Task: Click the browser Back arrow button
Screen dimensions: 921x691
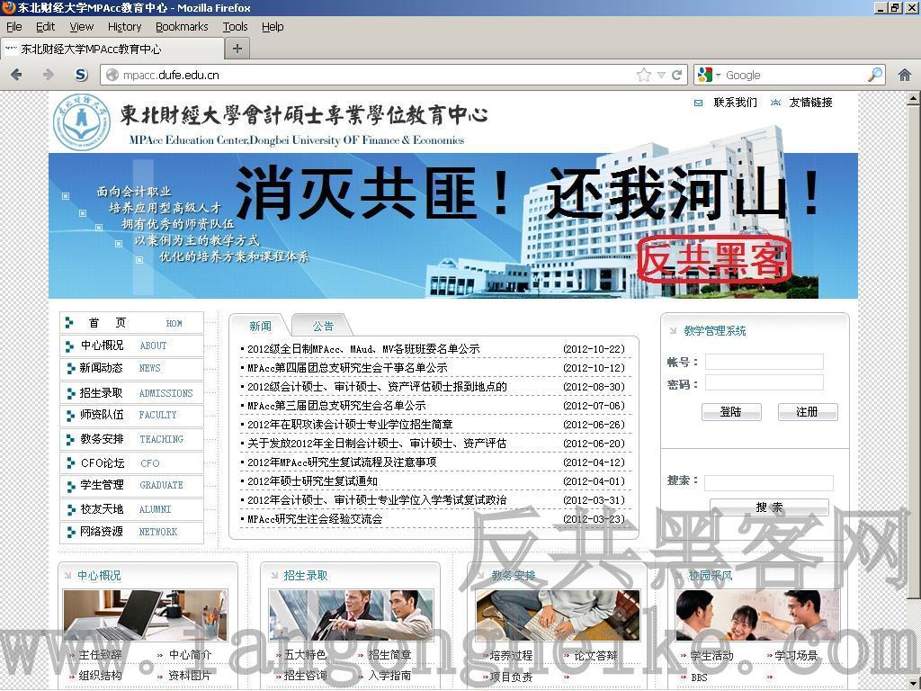Action: coord(16,75)
